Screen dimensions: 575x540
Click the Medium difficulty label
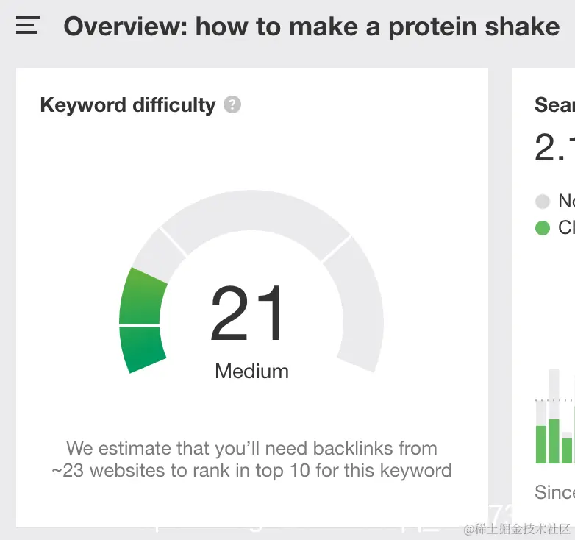point(252,372)
